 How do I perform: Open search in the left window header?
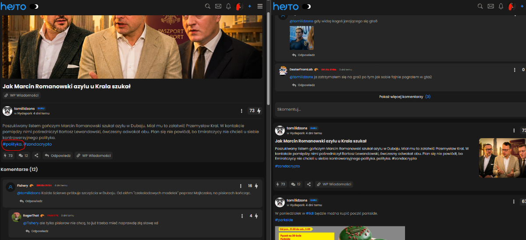208,7
